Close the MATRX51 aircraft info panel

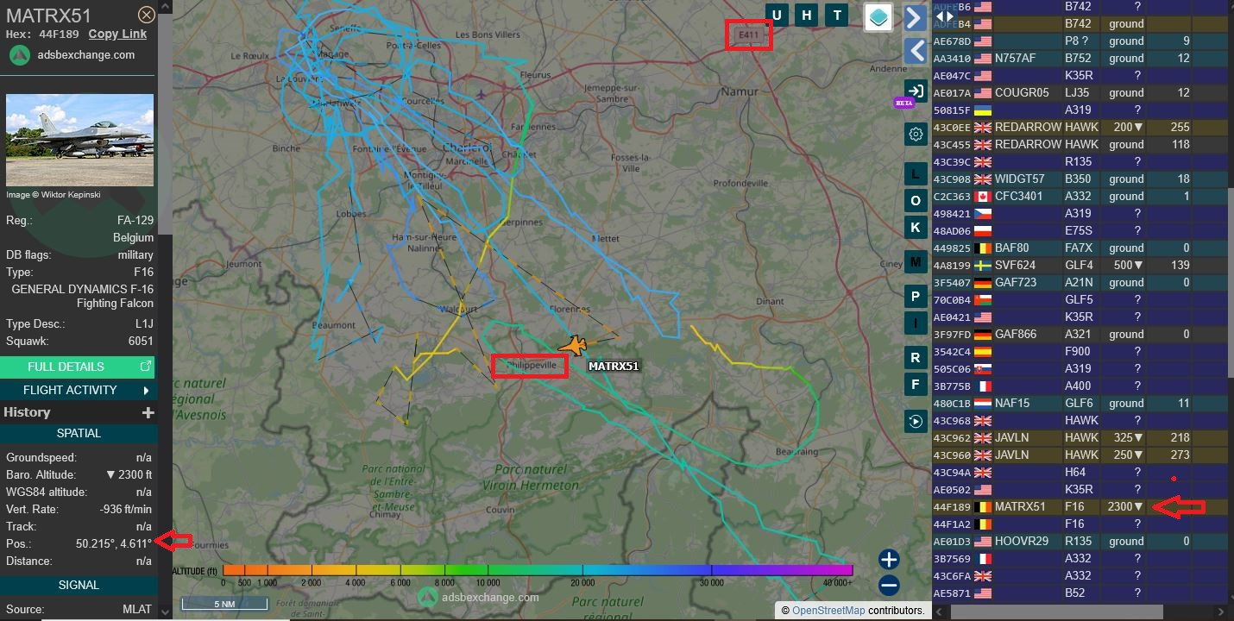[x=147, y=15]
